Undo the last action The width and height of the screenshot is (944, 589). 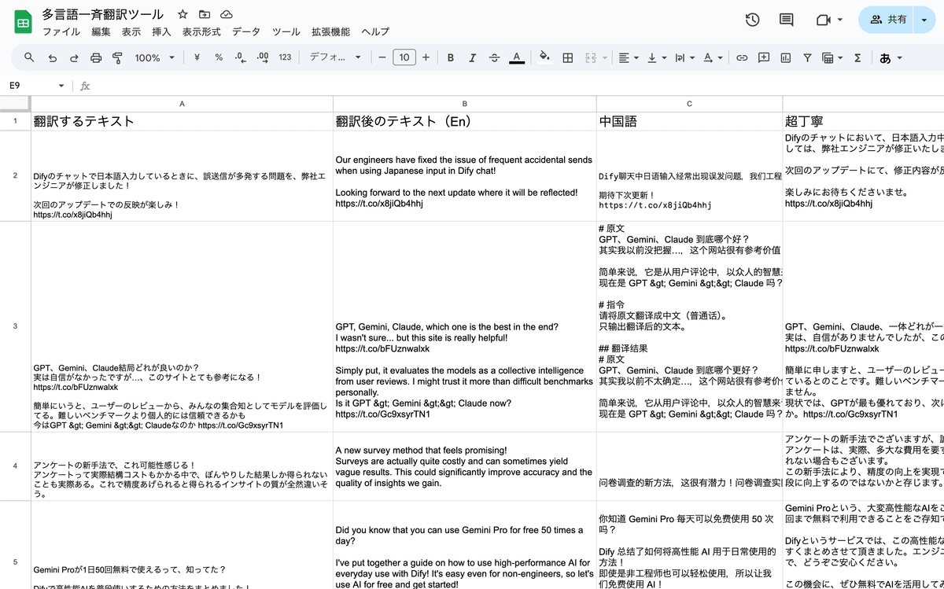point(52,57)
